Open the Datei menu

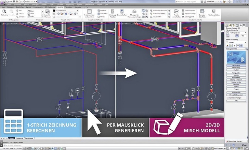[9, 4]
